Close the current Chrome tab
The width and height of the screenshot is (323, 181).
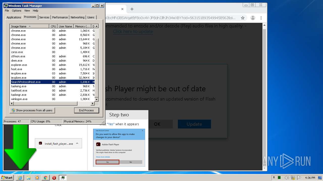pos(122,9)
